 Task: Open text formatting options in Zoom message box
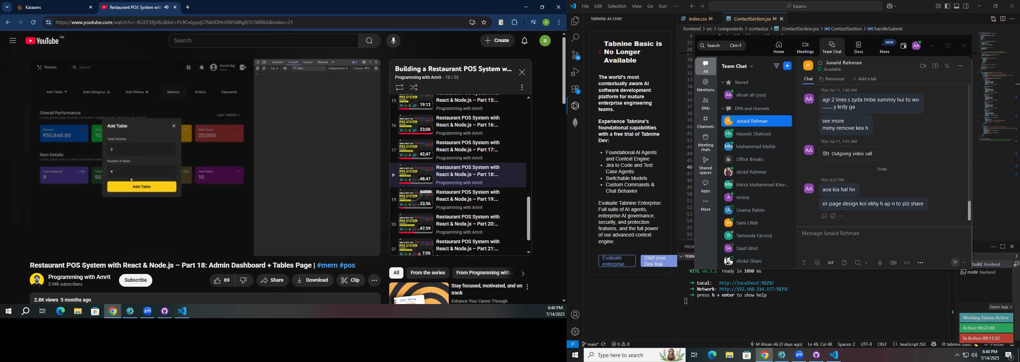pyautogui.click(x=804, y=263)
